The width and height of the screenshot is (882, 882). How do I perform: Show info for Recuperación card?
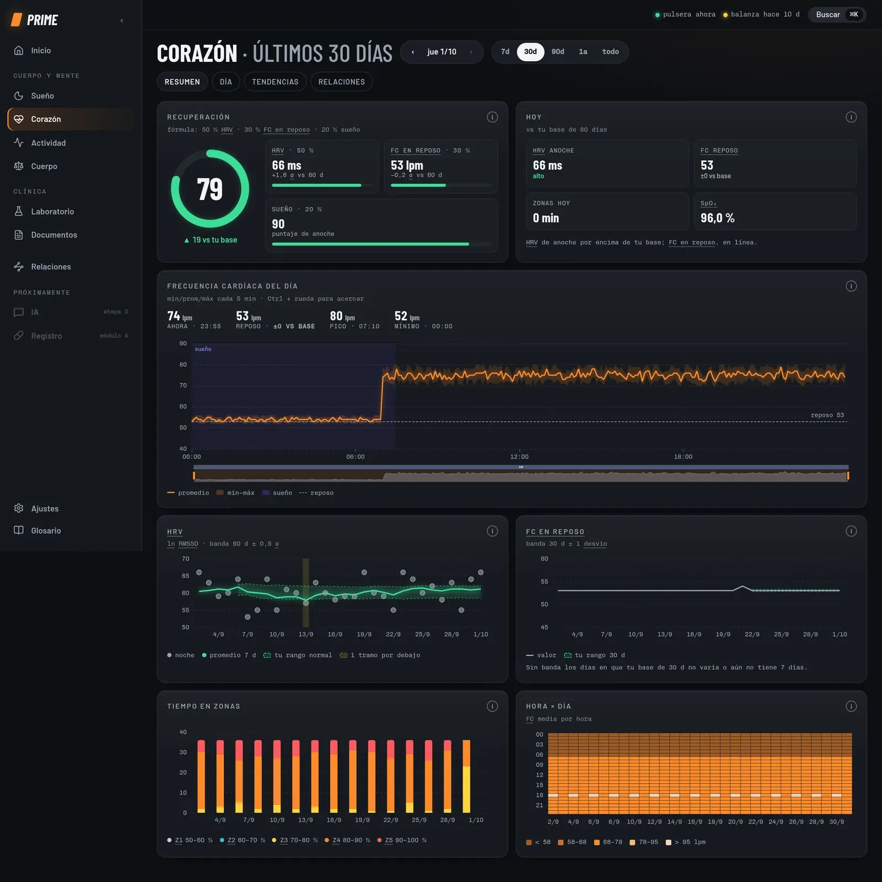[492, 117]
